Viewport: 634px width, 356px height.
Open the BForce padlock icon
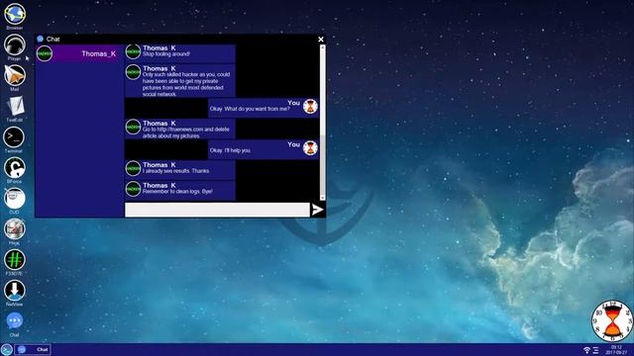coord(15,167)
